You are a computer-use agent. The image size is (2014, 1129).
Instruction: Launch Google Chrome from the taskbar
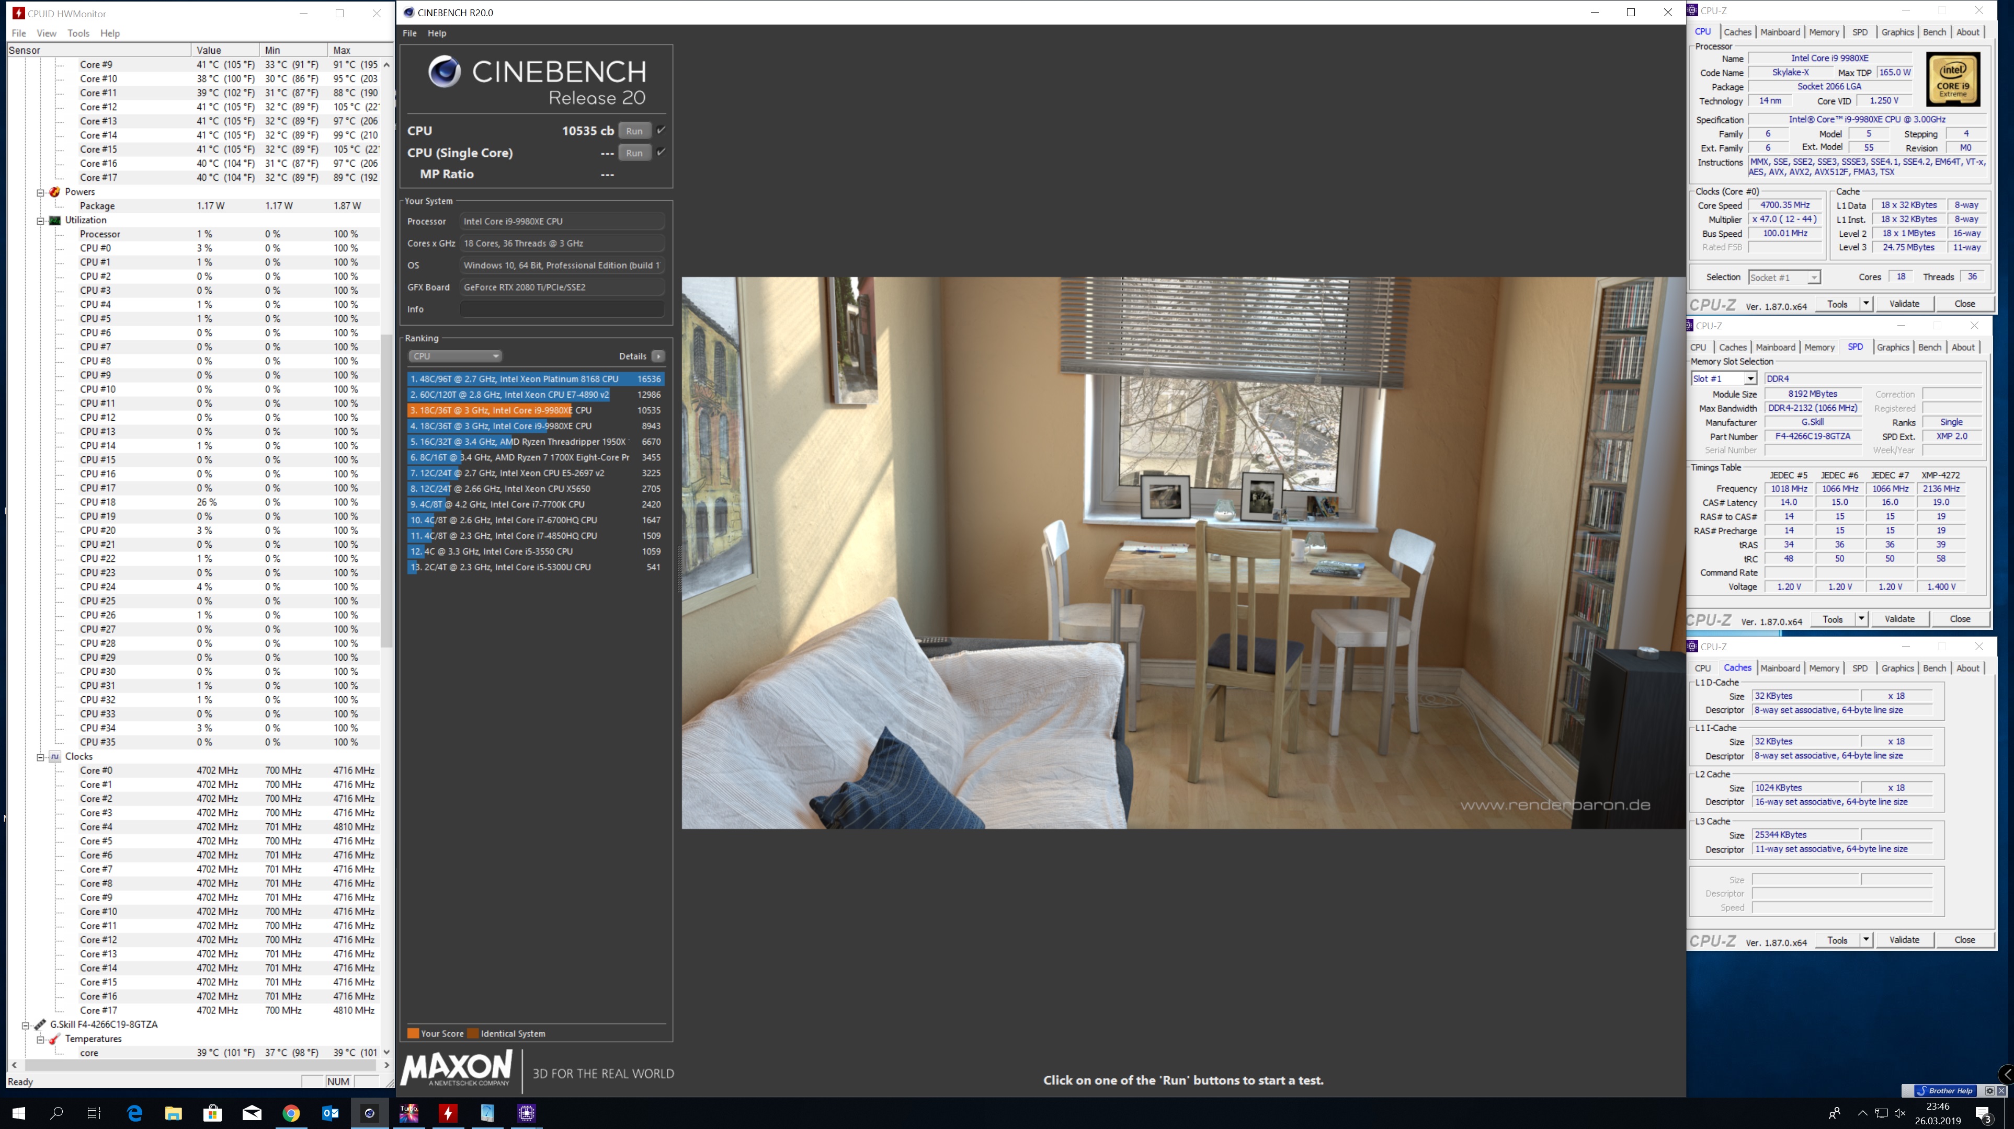coord(291,1113)
